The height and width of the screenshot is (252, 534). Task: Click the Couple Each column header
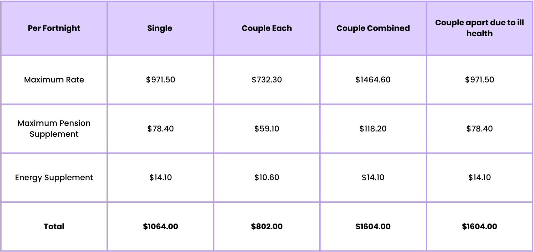[x=267, y=28]
